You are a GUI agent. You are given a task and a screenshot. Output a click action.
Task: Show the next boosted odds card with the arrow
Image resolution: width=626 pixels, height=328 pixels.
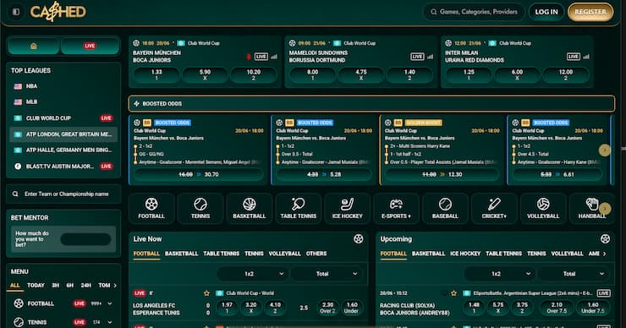605,150
